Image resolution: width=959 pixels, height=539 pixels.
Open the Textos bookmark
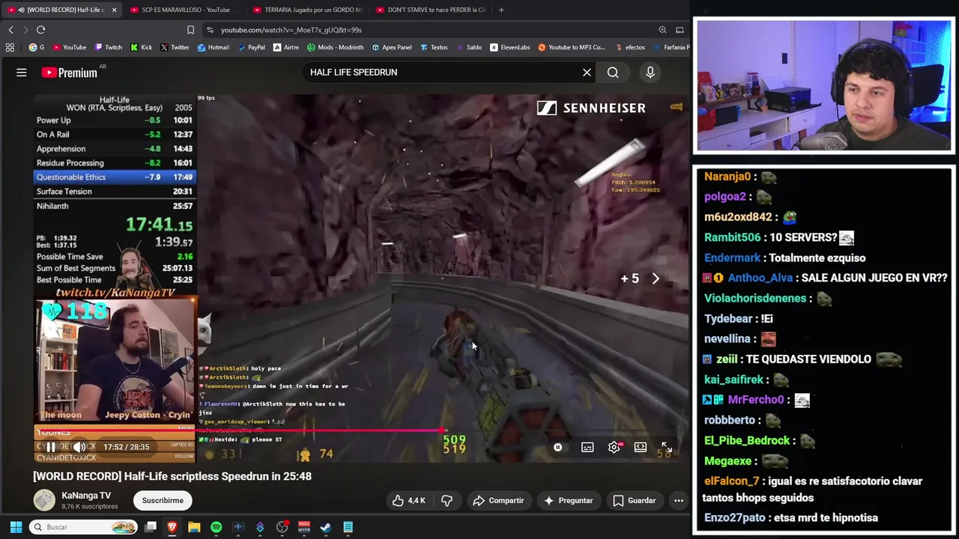433,47
